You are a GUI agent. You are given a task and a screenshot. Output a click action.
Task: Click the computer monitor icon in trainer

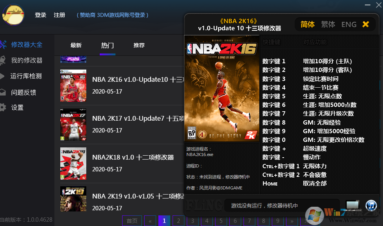point(353,205)
